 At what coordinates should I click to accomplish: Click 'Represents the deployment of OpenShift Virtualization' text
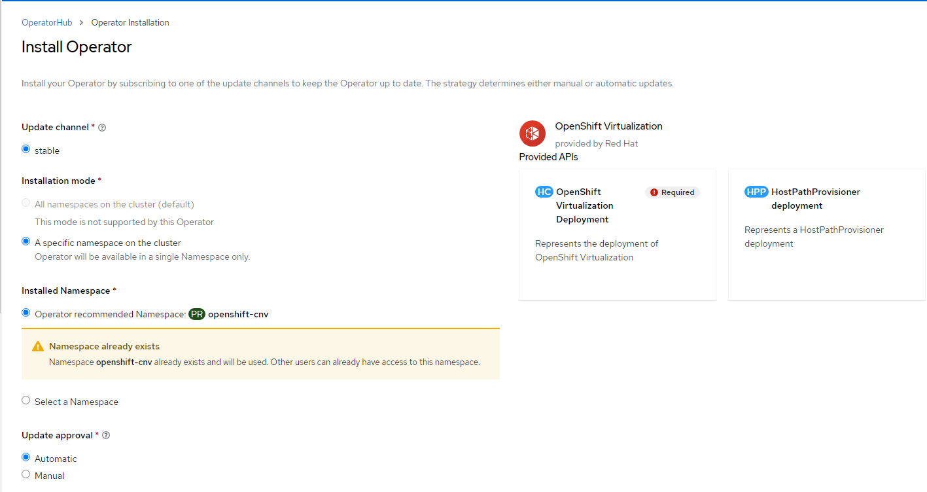[x=597, y=251]
